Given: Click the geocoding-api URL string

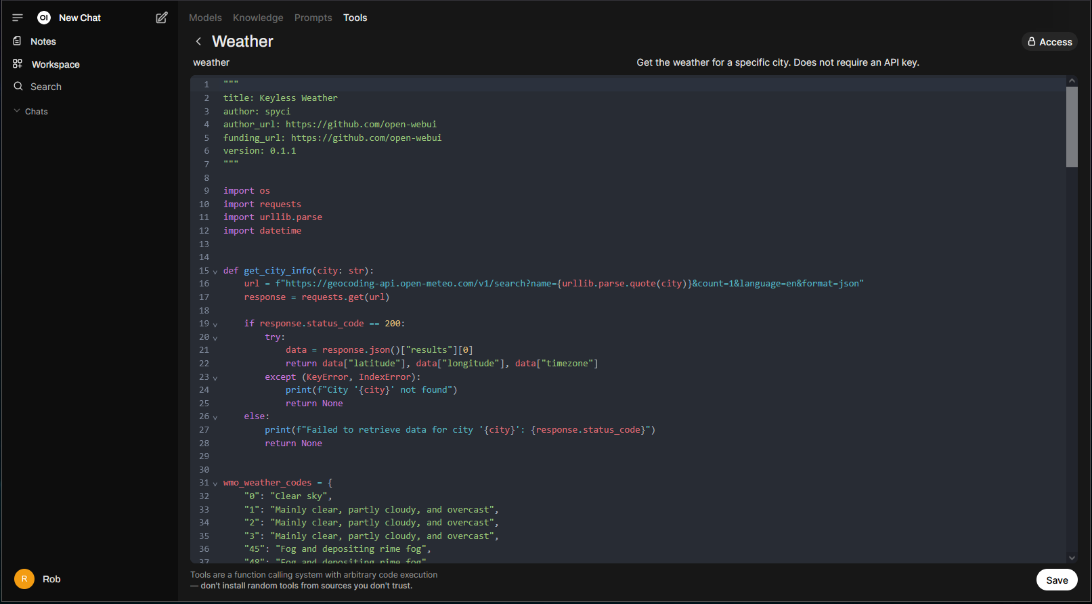Looking at the screenshot, I should tap(569, 284).
